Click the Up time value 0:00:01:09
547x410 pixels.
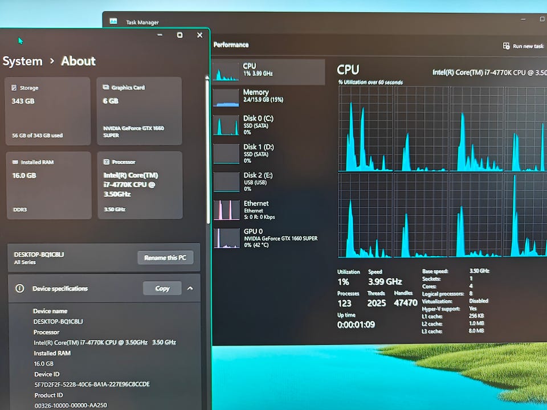356,325
